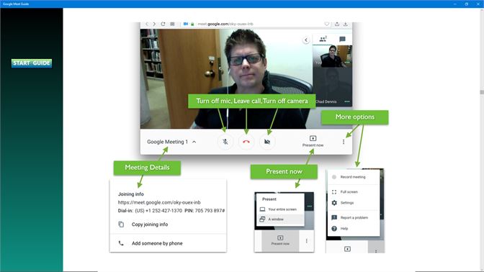The image size is (484, 272).
Task: Click the phone icon beside Add someone
Action: pos(121,243)
